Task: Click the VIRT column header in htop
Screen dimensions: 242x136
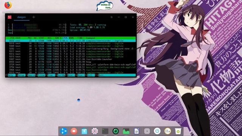Action: click(x=41, y=38)
